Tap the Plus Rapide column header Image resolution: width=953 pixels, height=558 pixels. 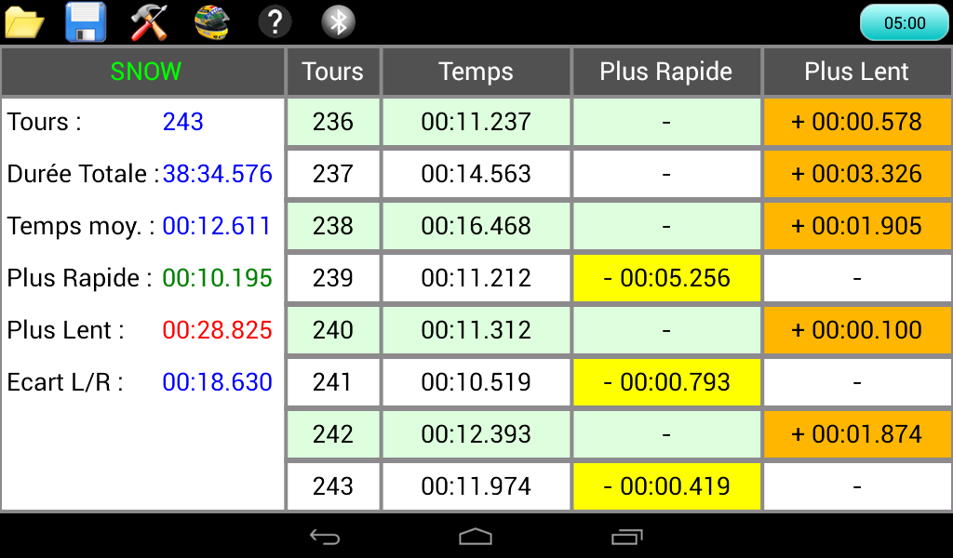666,72
